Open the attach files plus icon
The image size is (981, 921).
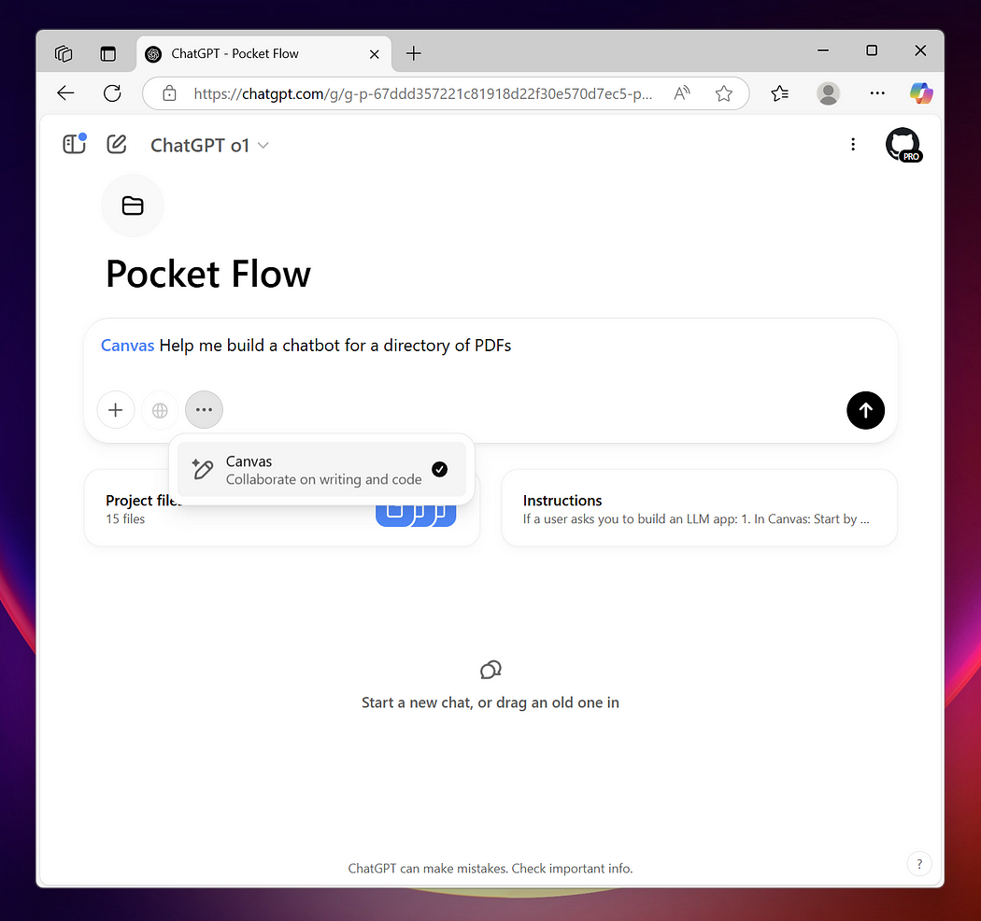click(115, 409)
